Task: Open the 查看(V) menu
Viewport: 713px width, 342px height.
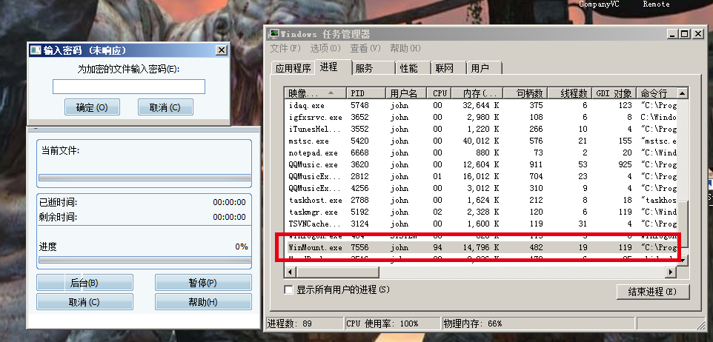Action: [x=365, y=48]
